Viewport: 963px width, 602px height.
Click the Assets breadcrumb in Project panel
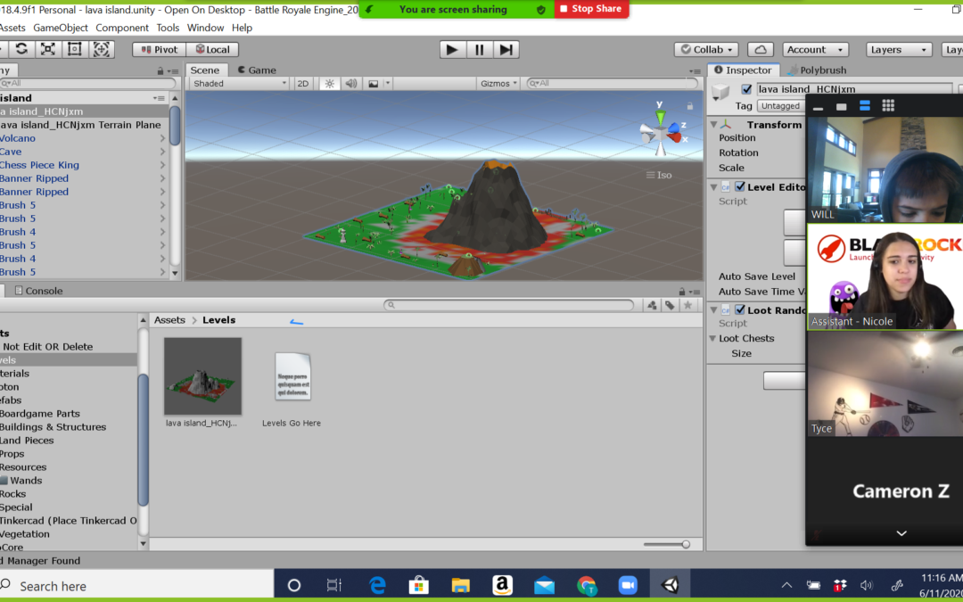[x=169, y=320]
